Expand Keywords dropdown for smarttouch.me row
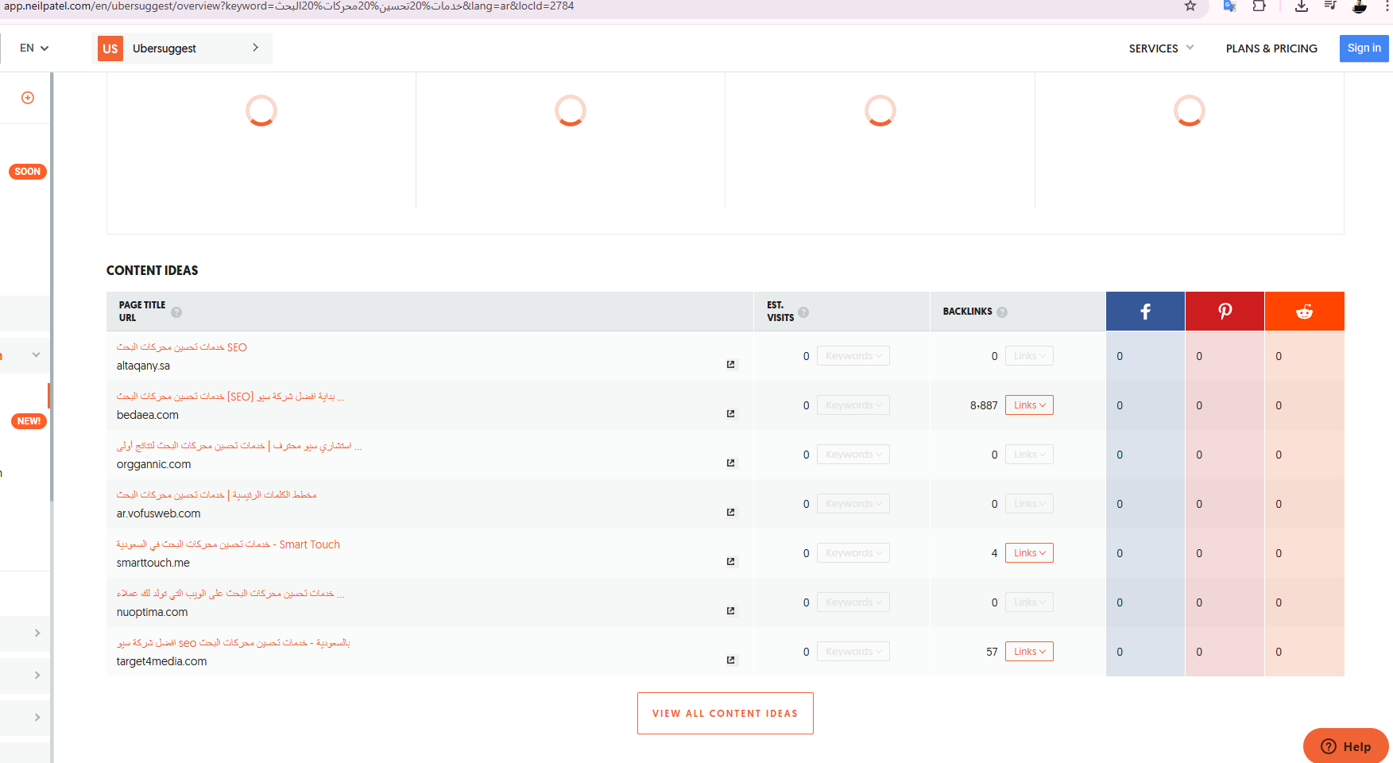Screen dimensions: 1393x763 (x=853, y=553)
